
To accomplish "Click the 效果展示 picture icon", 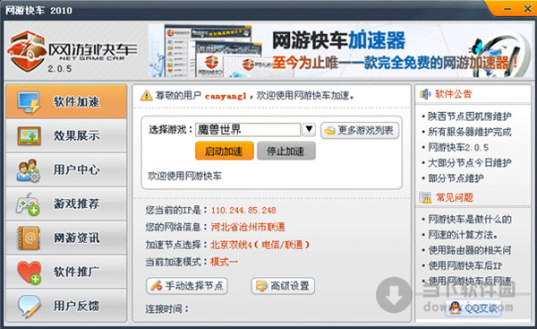I will click(x=30, y=136).
